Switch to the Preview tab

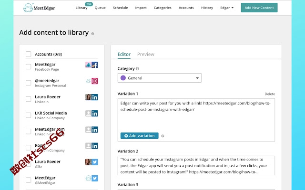[146, 54]
